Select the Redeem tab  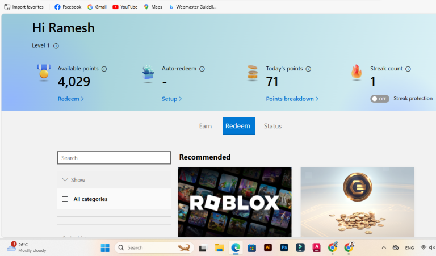[238, 126]
